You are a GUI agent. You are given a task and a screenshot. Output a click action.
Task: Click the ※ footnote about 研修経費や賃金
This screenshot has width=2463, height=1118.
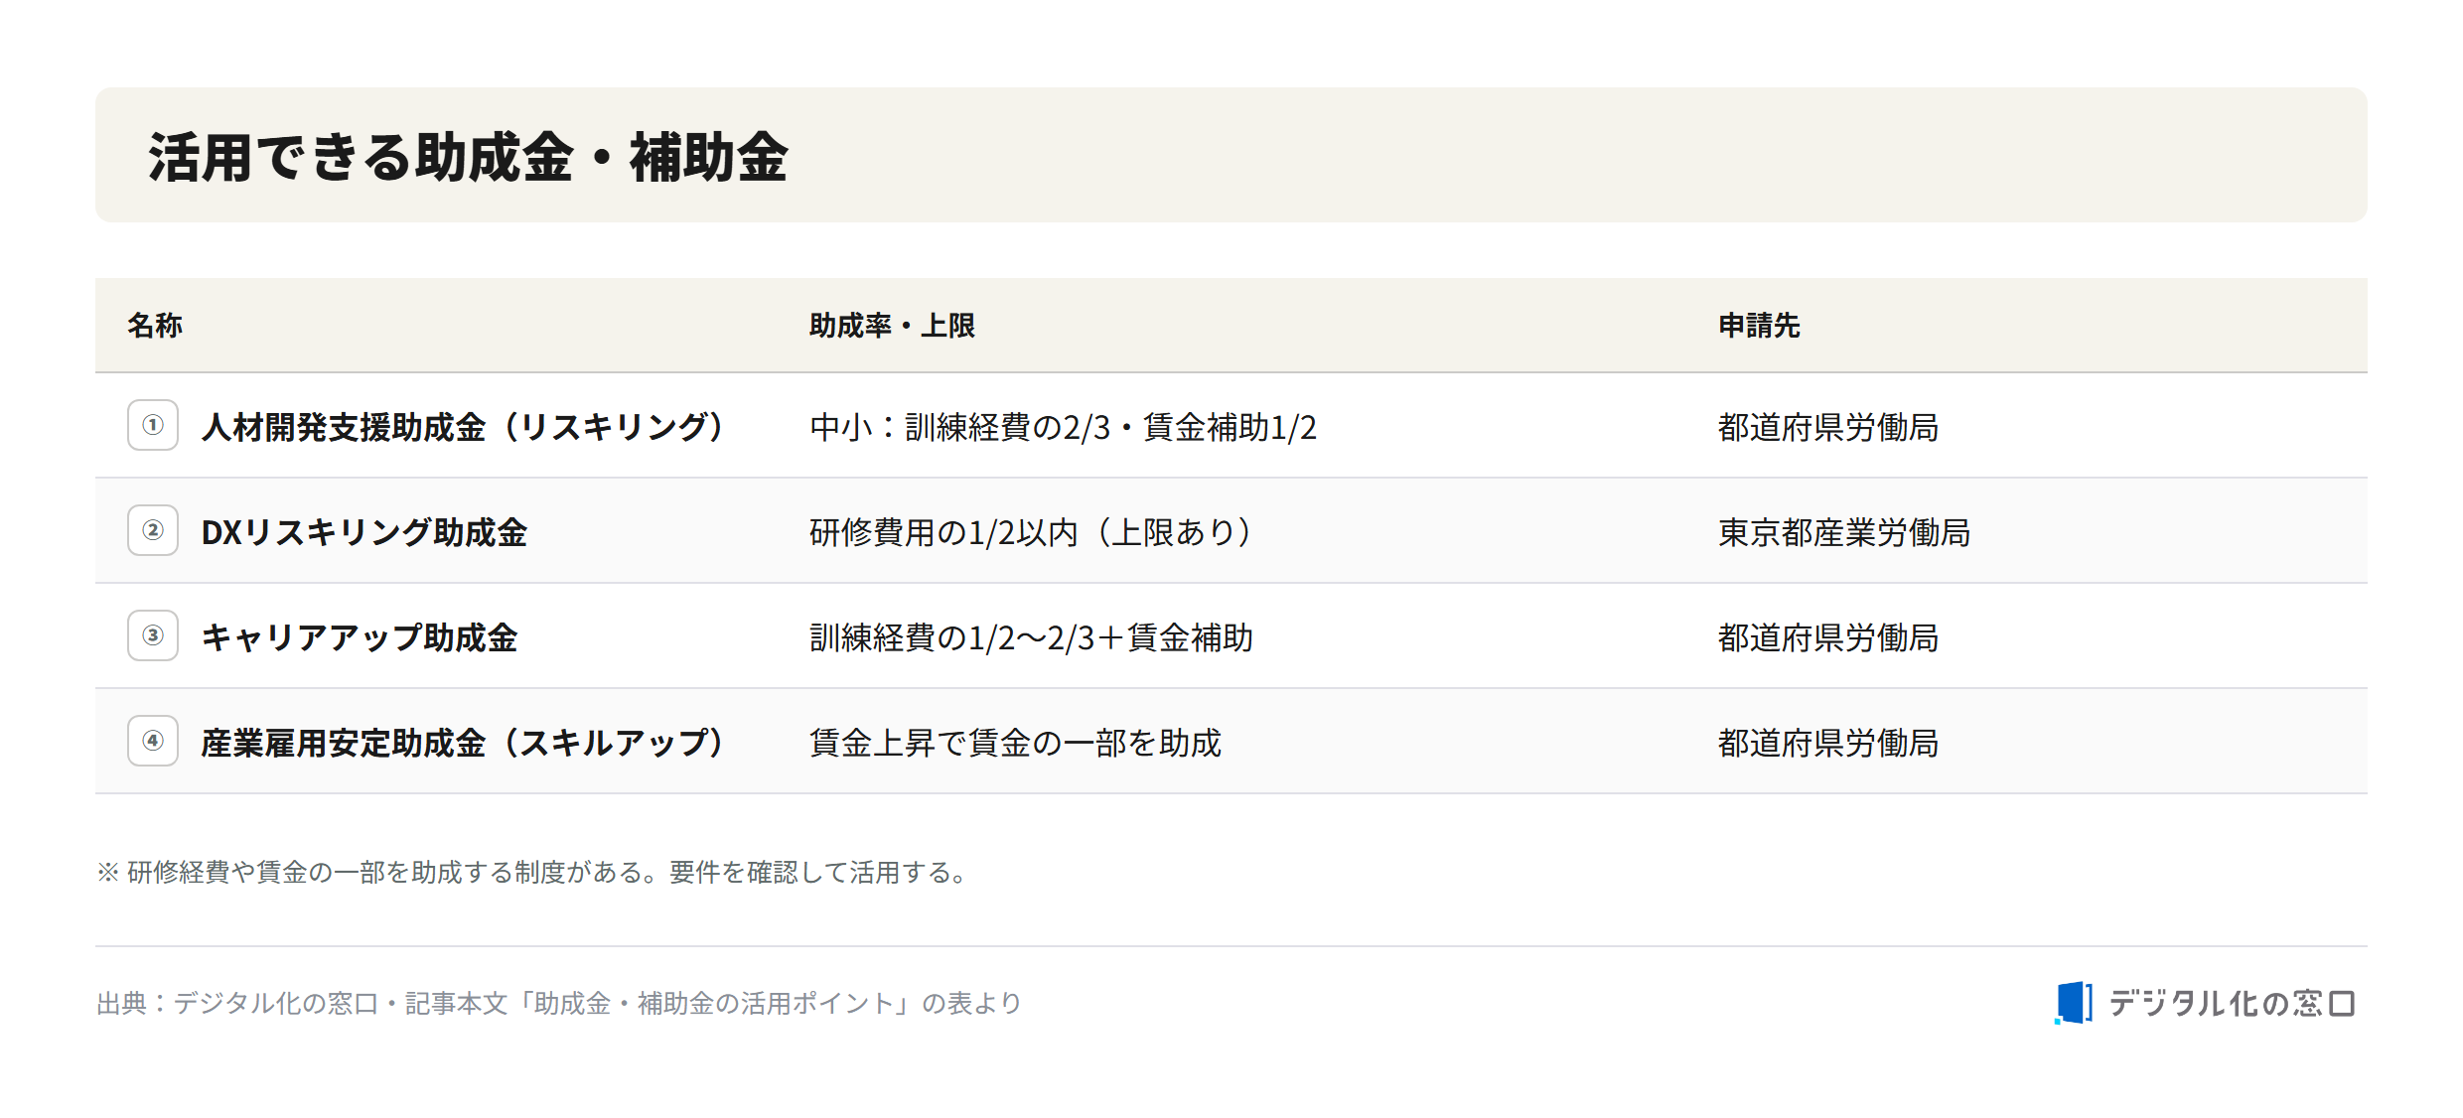534,872
